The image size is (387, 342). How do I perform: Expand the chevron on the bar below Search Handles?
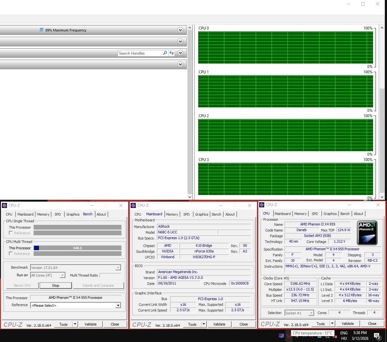(x=180, y=64)
